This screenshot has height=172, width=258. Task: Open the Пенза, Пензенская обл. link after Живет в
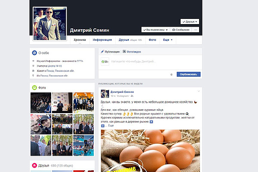click(x=60, y=71)
